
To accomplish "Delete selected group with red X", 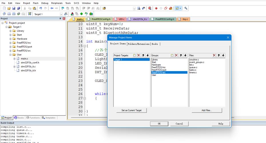I will coord(176,55).
